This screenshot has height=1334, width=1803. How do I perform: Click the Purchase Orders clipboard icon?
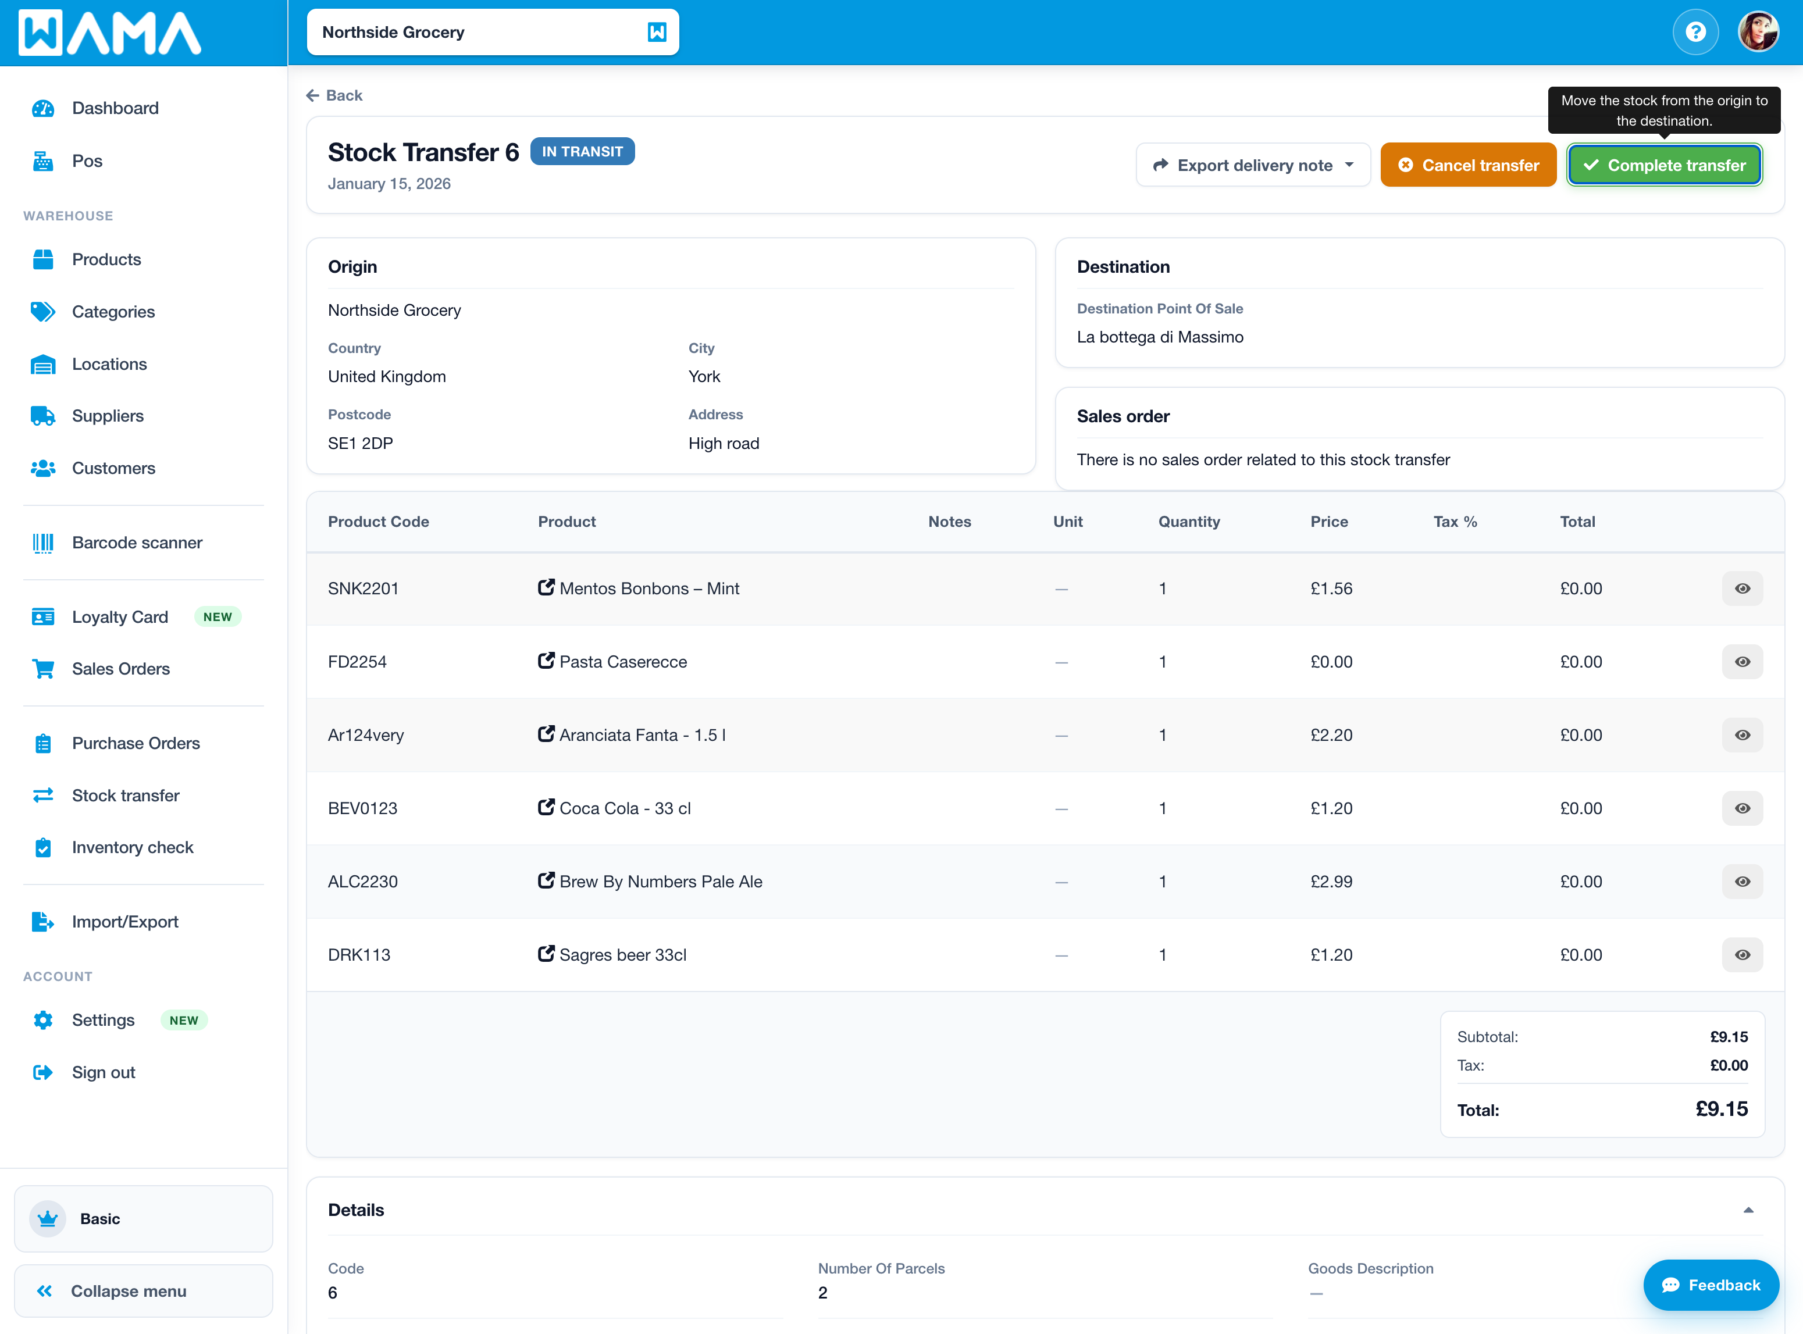(x=43, y=743)
